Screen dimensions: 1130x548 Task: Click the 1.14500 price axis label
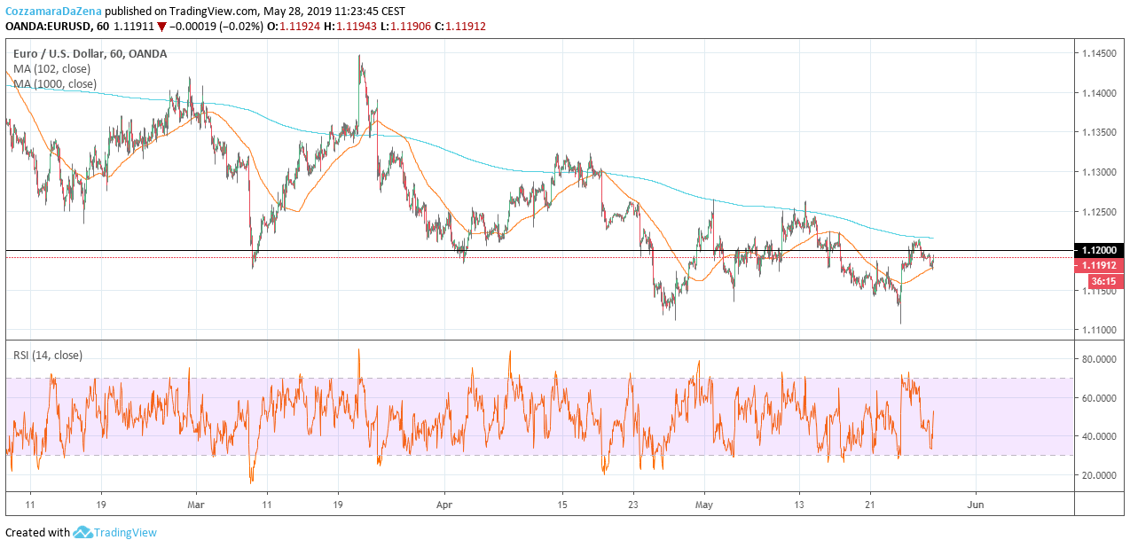pyautogui.click(x=1098, y=54)
